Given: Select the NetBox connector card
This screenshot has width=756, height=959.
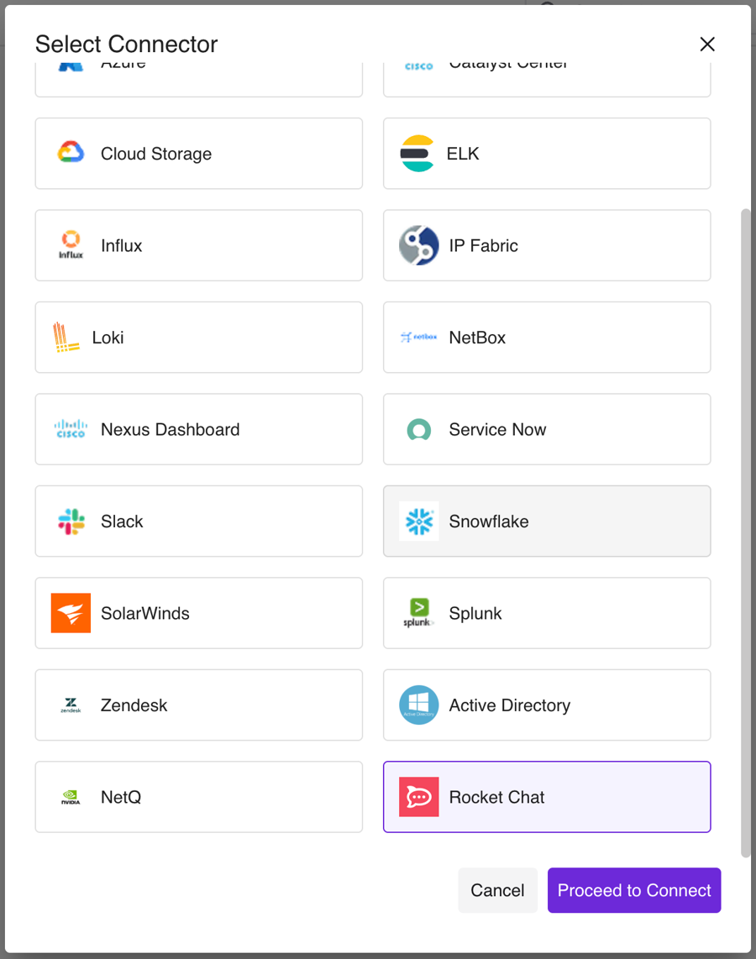Looking at the screenshot, I should (547, 338).
